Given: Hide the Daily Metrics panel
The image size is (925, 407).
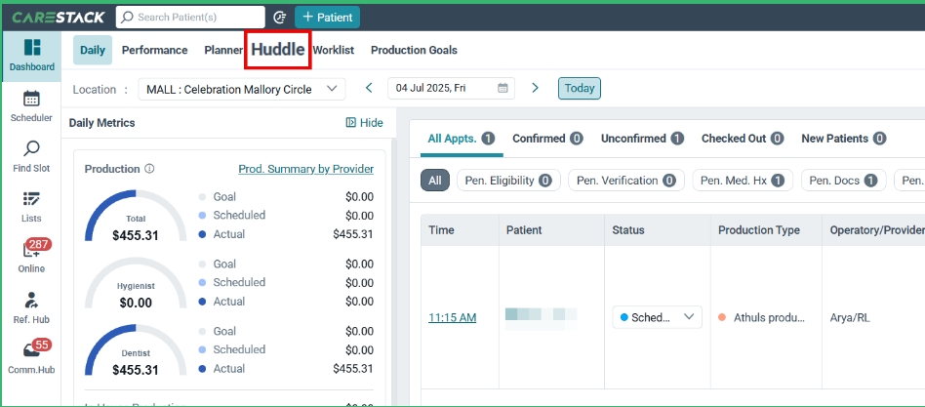Looking at the screenshot, I should coord(364,123).
